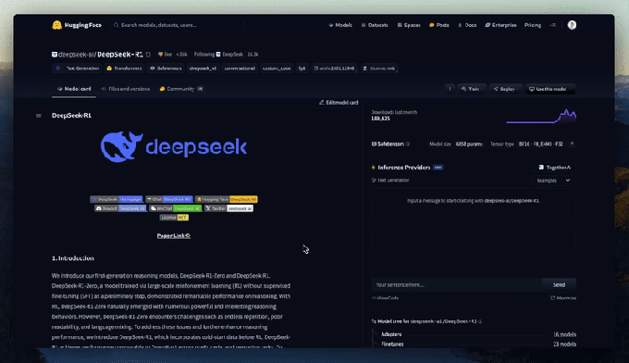
Task: Expand the Use this model dropdown
Action: 550,89
